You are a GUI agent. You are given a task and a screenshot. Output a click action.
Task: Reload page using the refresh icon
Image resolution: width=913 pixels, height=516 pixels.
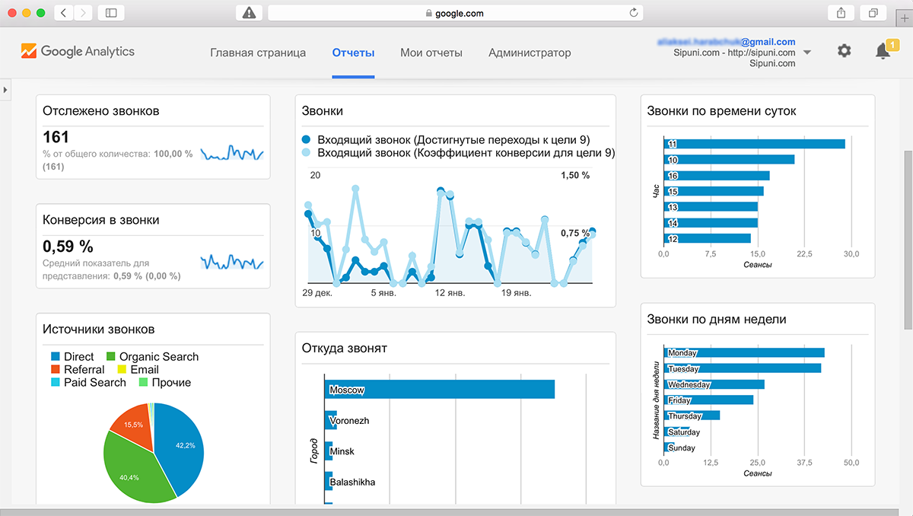click(x=634, y=13)
